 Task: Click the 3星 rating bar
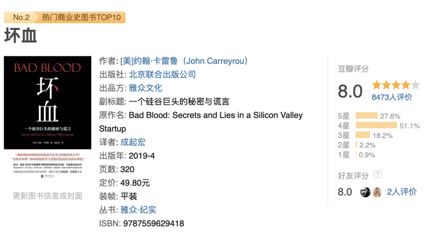tap(362, 135)
